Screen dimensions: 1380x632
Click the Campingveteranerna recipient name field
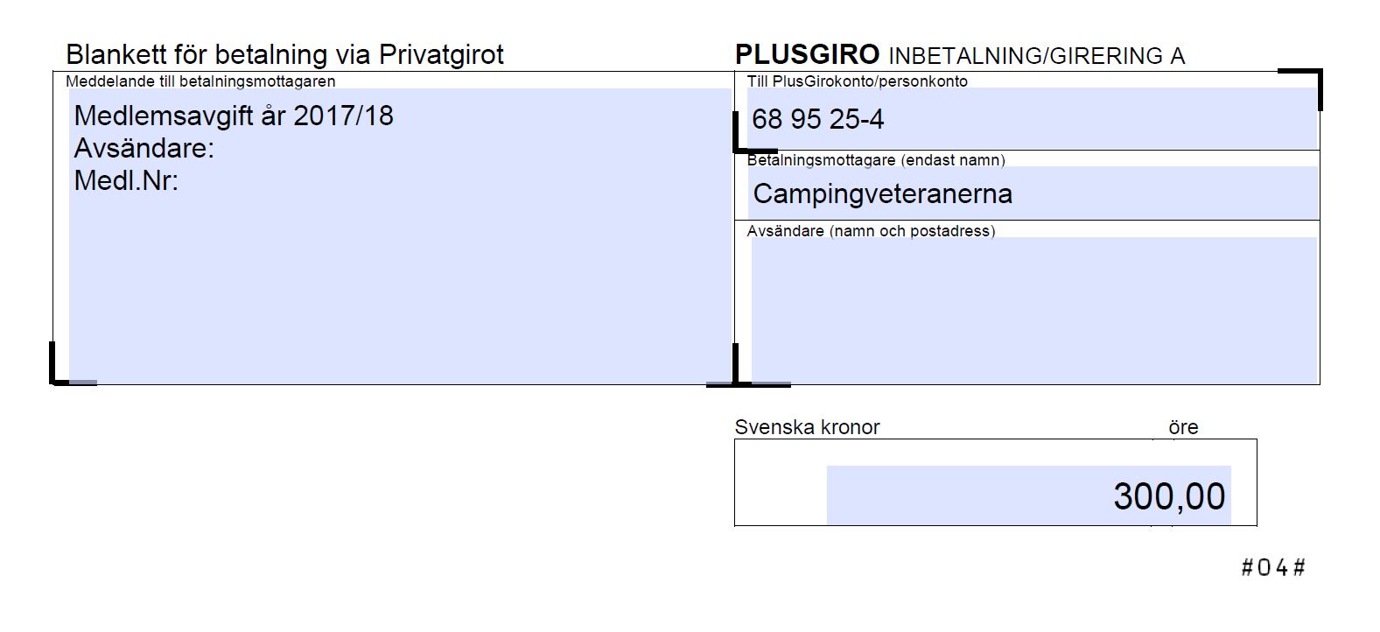(x=1033, y=193)
